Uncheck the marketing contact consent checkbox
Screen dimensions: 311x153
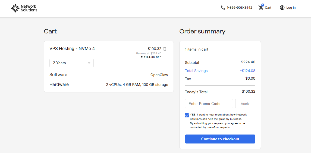click(x=187, y=115)
